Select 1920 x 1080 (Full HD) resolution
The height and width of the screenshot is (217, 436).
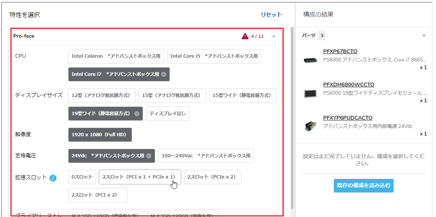(x=100, y=135)
